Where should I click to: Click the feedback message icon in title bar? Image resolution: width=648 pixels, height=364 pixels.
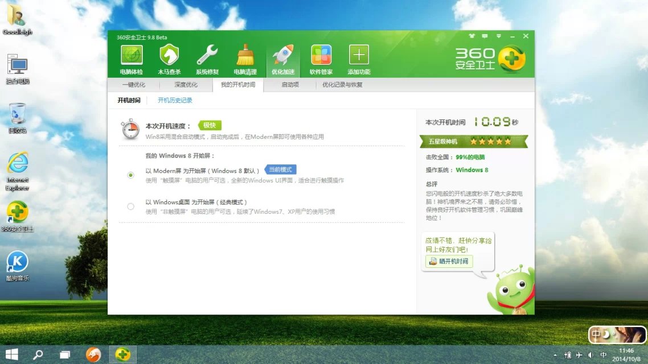click(x=485, y=36)
